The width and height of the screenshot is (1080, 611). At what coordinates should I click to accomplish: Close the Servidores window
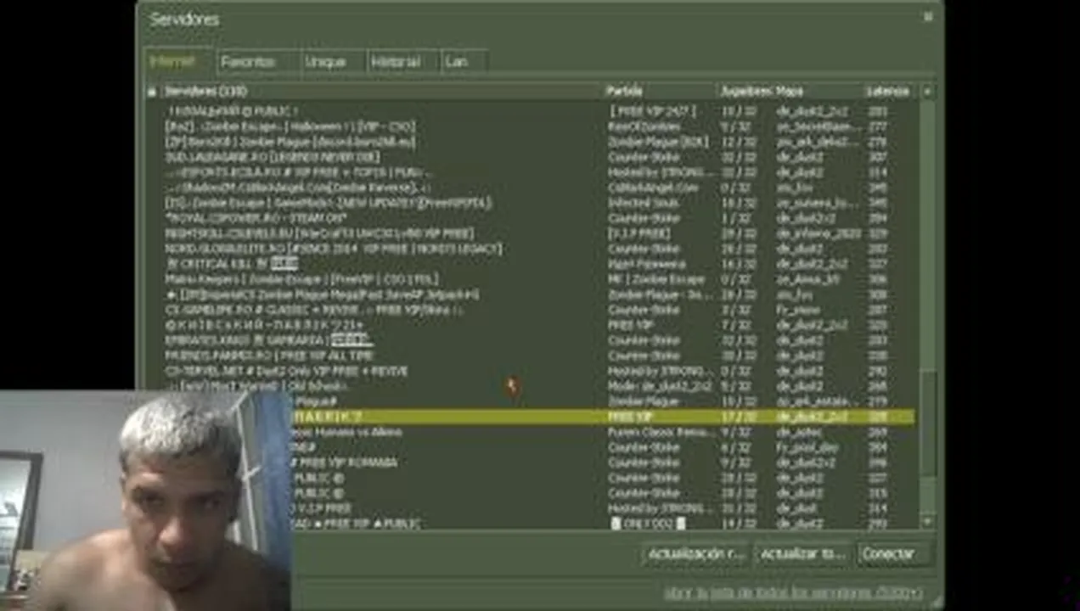[x=928, y=15]
